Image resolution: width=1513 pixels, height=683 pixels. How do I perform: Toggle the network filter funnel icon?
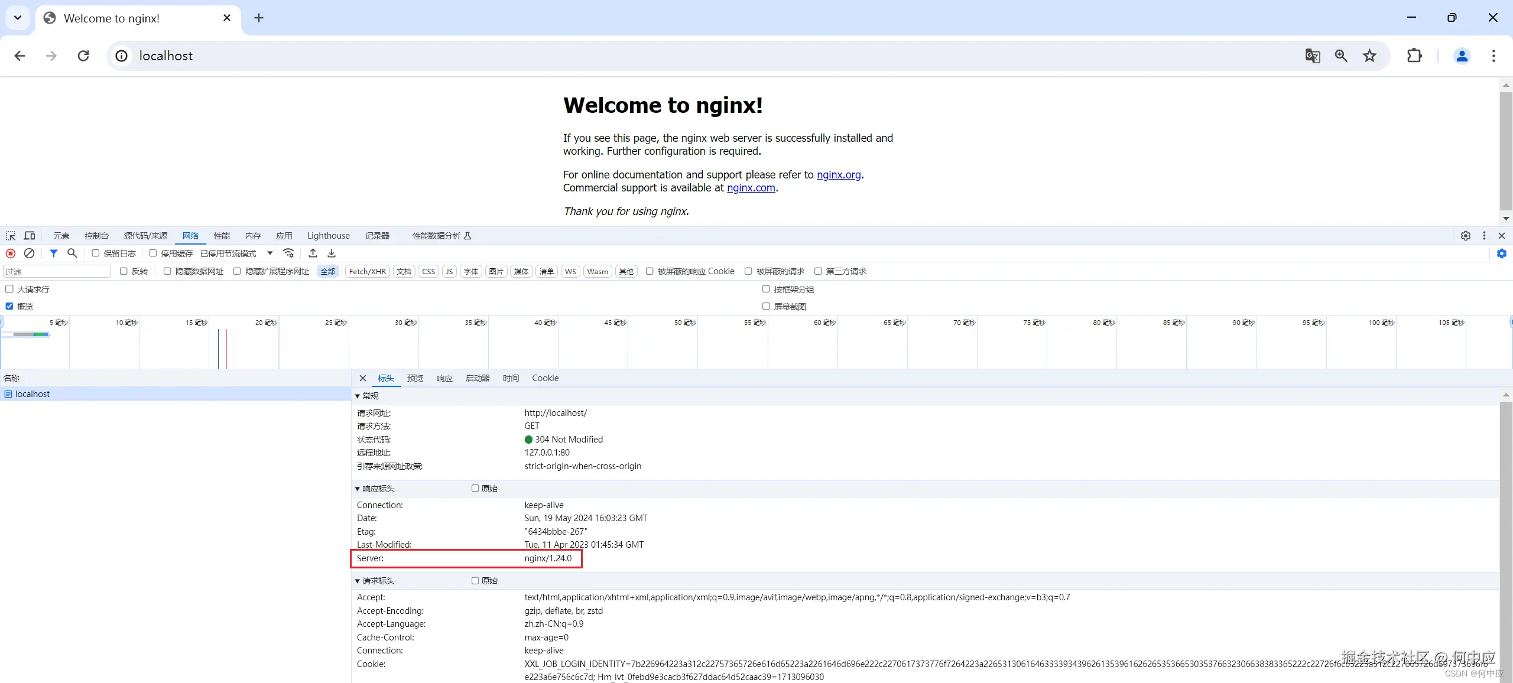pyautogui.click(x=54, y=253)
